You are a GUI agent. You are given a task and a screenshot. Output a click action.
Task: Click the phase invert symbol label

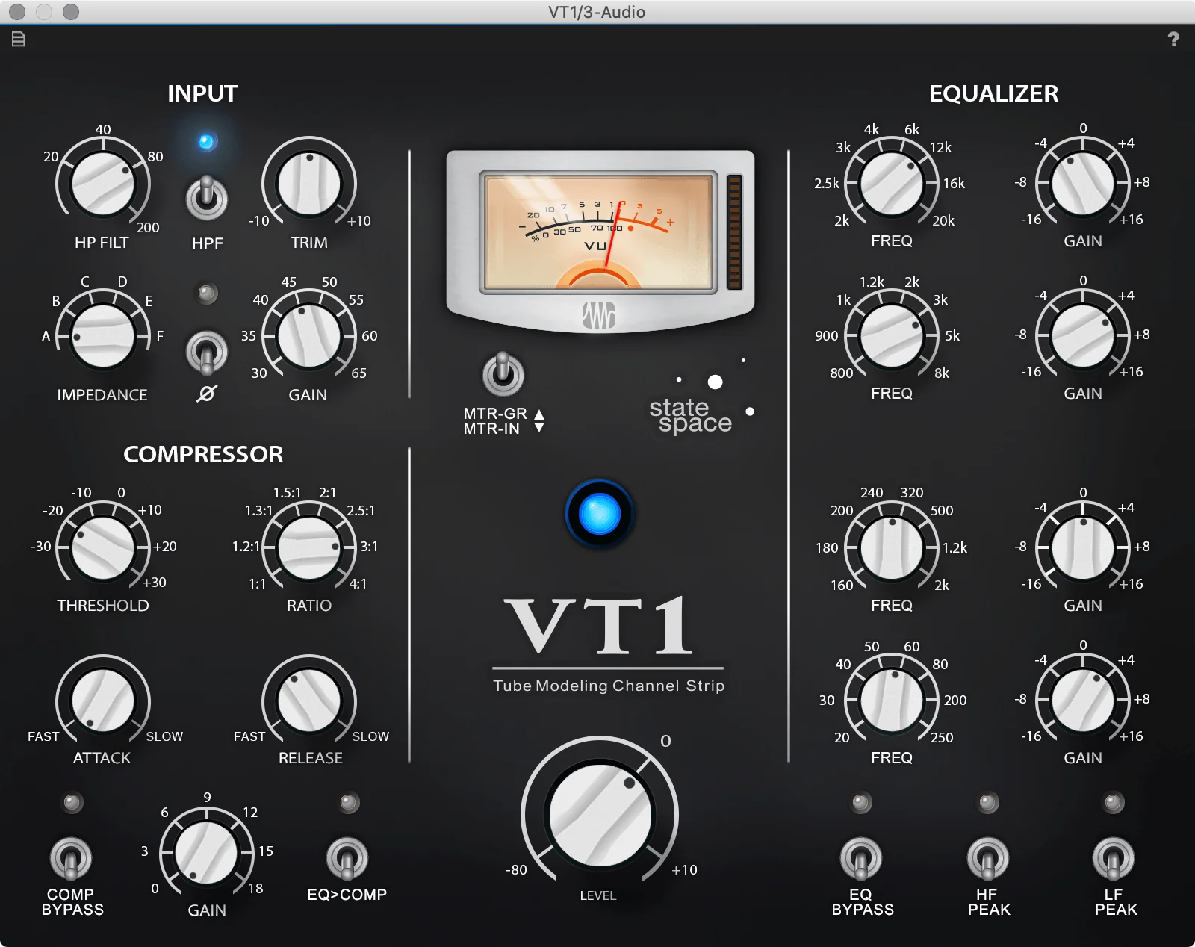click(207, 394)
